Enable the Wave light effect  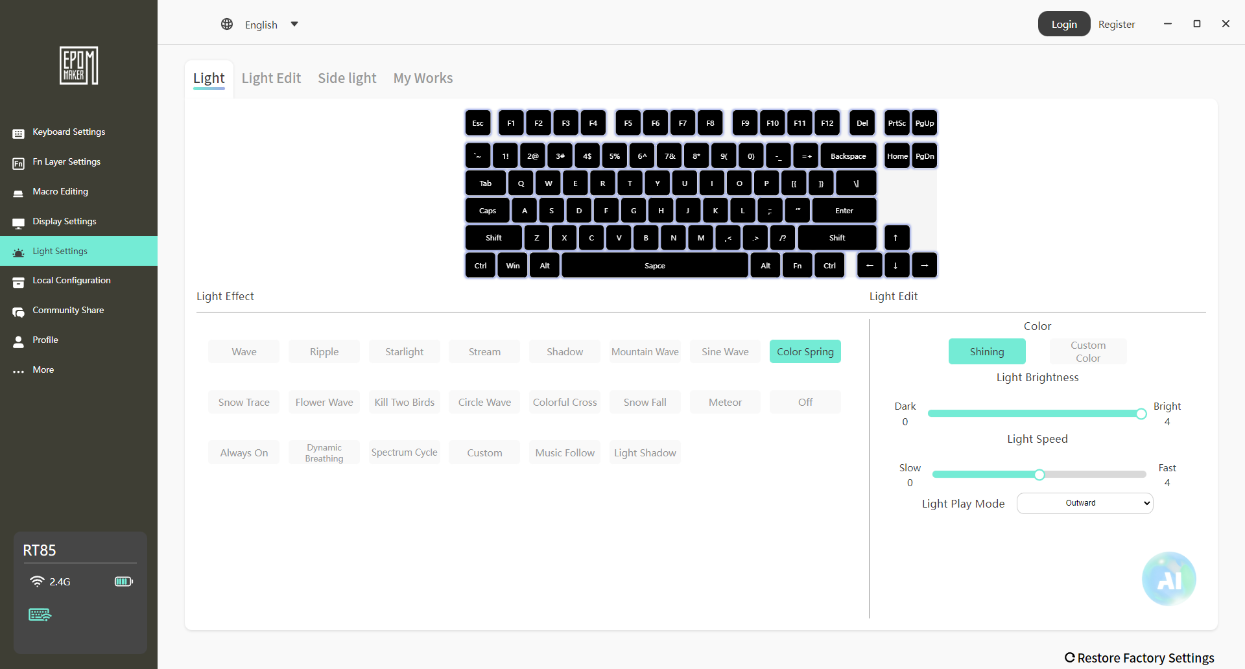tap(244, 351)
